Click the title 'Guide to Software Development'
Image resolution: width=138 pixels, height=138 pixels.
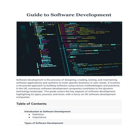click(69, 15)
